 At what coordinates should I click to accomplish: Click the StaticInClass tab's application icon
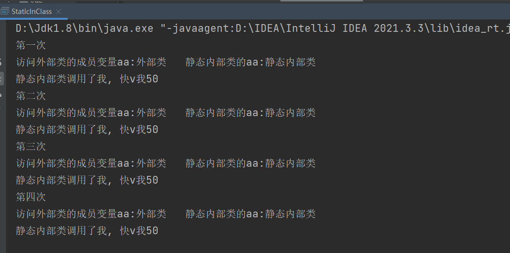coord(5,12)
